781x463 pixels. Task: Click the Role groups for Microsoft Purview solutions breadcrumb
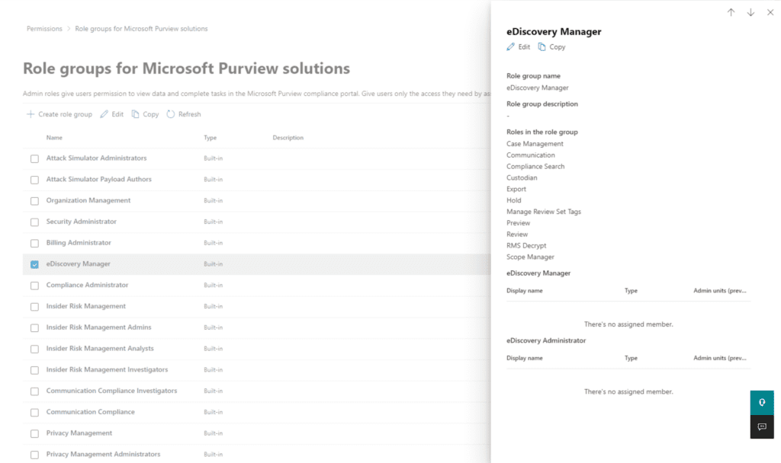(x=141, y=29)
